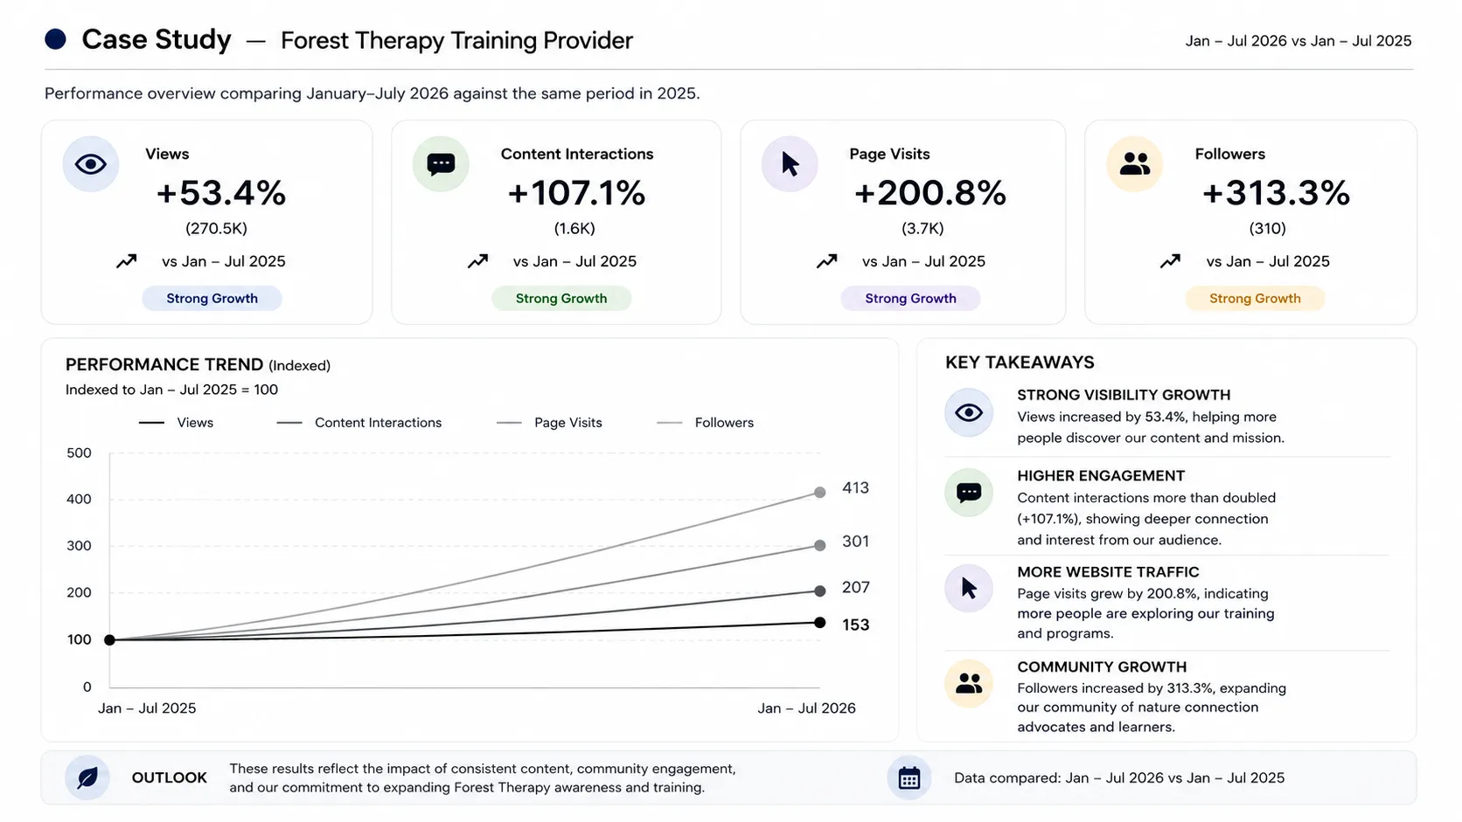Toggle the Page Visits series in the chart legend
The image size is (1462, 822).
[549, 423]
